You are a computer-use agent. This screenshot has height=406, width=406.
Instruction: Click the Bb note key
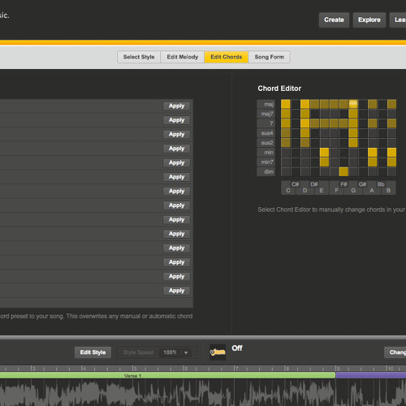(x=381, y=184)
